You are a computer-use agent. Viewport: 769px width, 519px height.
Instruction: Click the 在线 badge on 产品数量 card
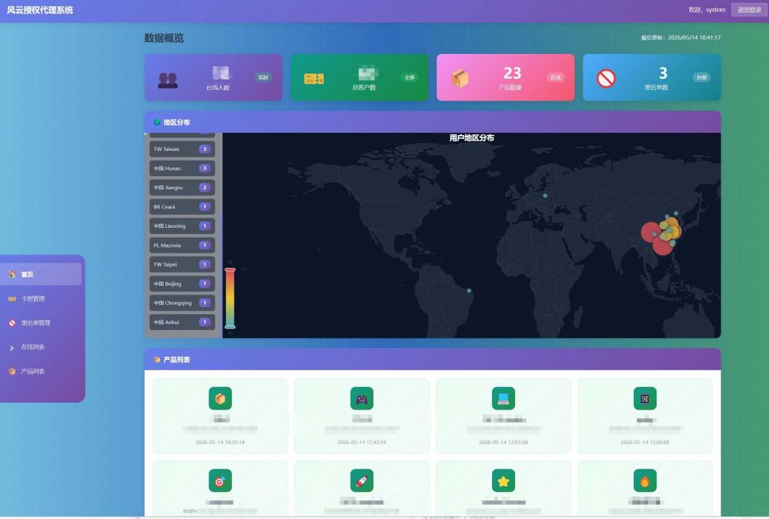tap(555, 77)
